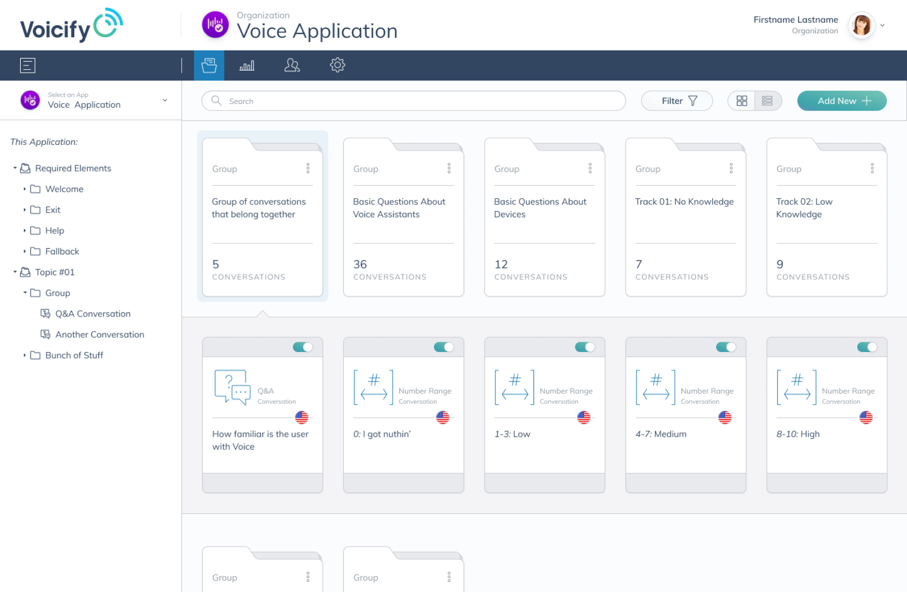The height and width of the screenshot is (592, 907).
Task: Click the Topic #01 folder icon
Action: click(x=25, y=272)
